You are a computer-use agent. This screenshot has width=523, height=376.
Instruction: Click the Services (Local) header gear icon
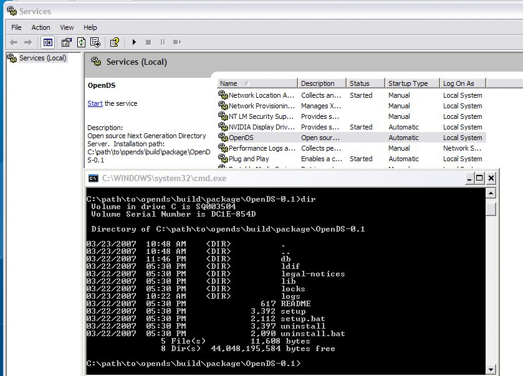tap(96, 61)
